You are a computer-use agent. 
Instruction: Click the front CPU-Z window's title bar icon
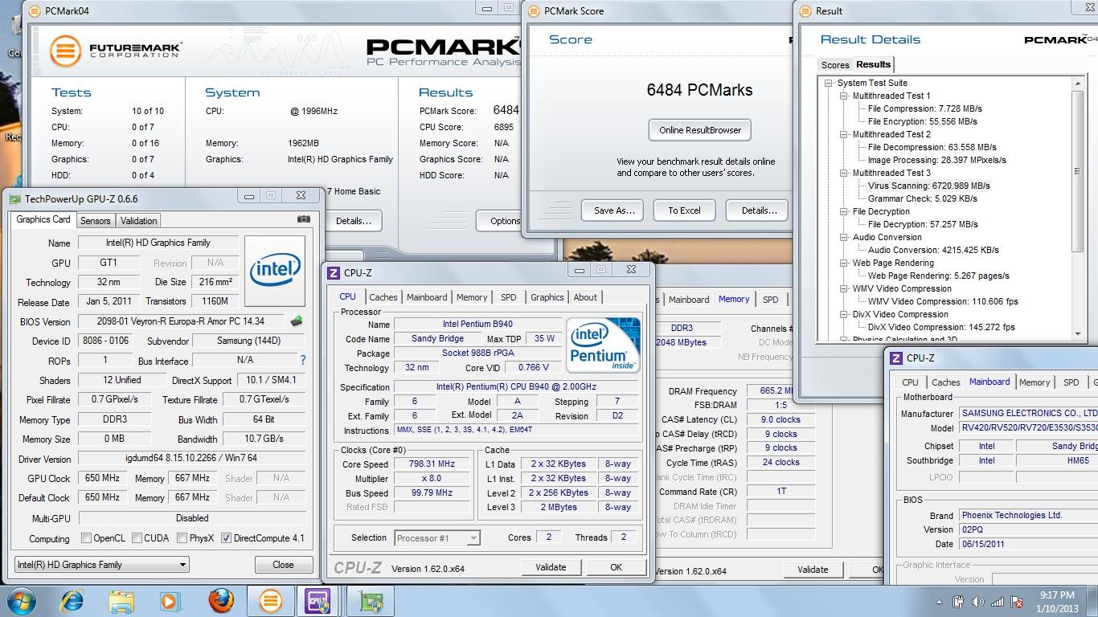coord(334,272)
